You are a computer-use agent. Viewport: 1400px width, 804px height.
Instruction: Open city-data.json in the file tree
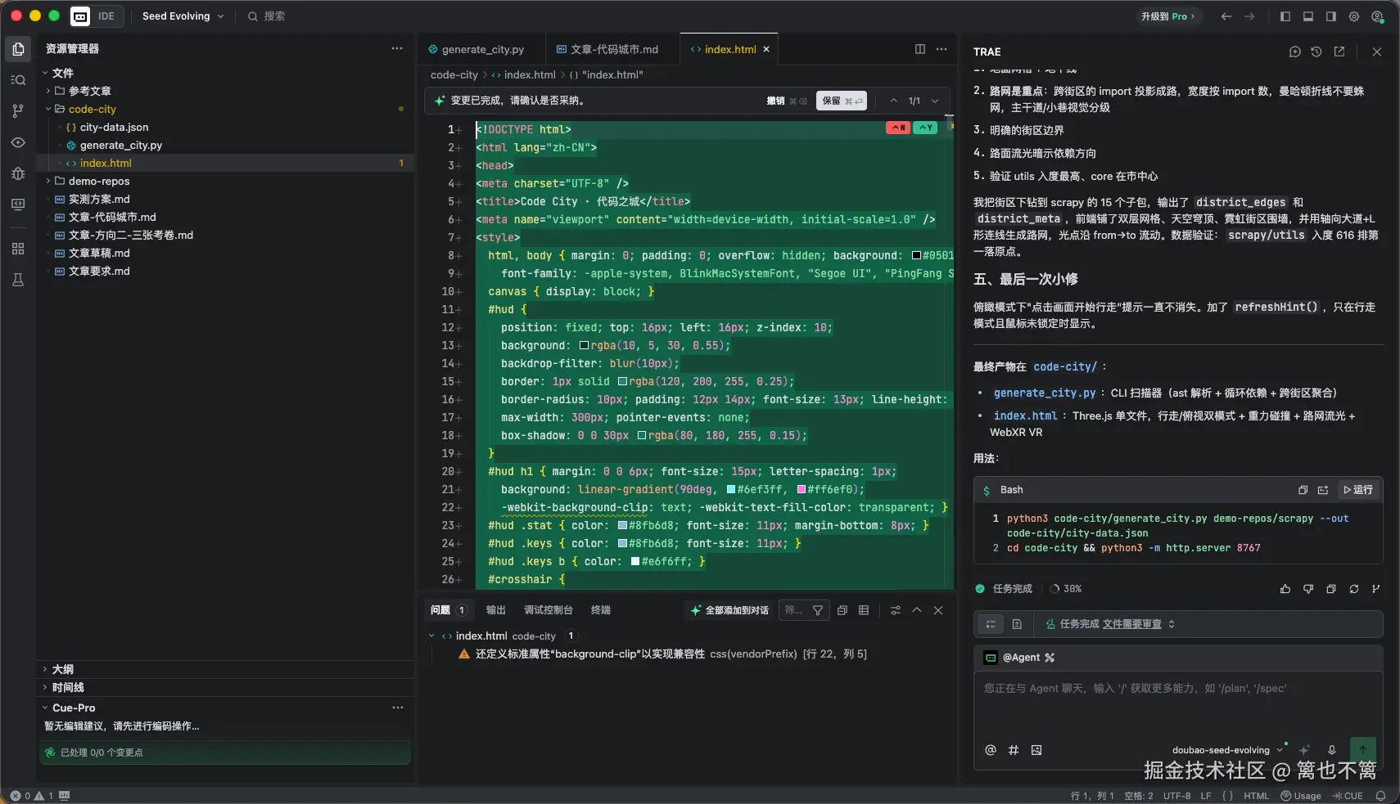pyautogui.click(x=114, y=127)
